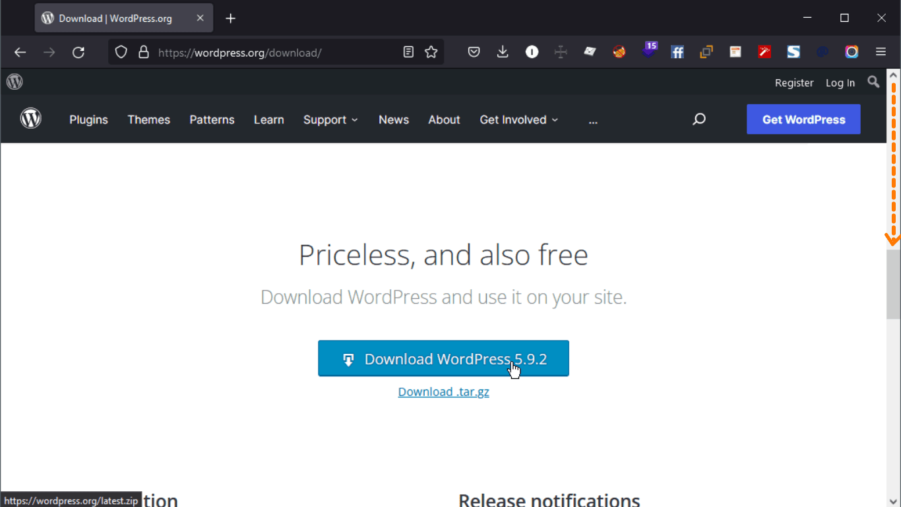The width and height of the screenshot is (901, 507).
Task: Open the Firefox downloads panel
Action: (x=503, y=52)
